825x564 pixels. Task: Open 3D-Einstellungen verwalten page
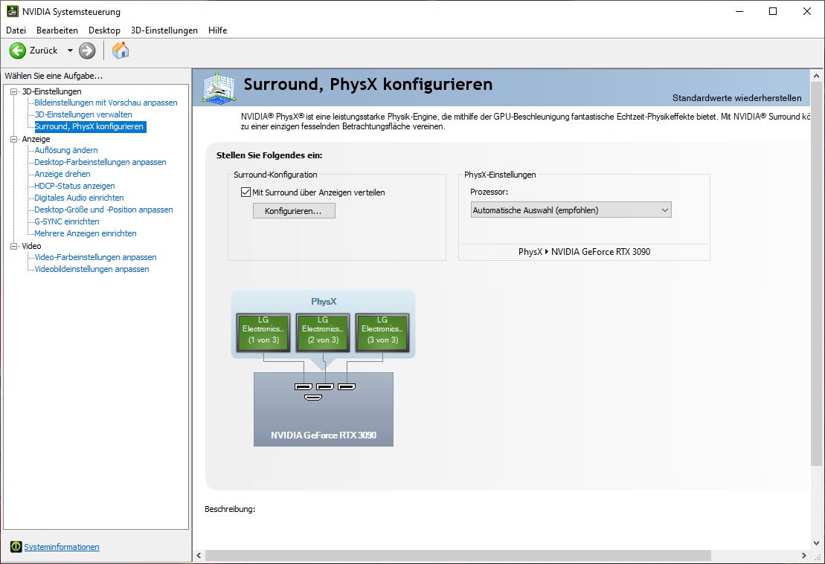83,114
